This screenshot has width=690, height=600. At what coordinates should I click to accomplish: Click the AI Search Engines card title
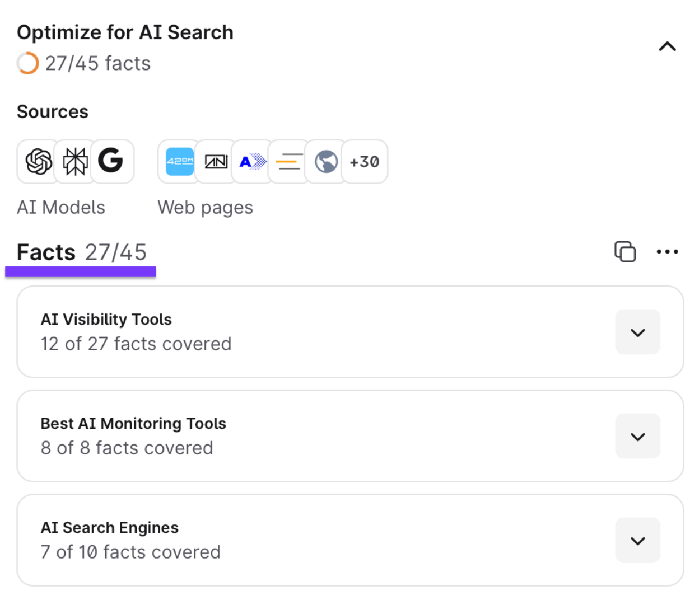110,528
